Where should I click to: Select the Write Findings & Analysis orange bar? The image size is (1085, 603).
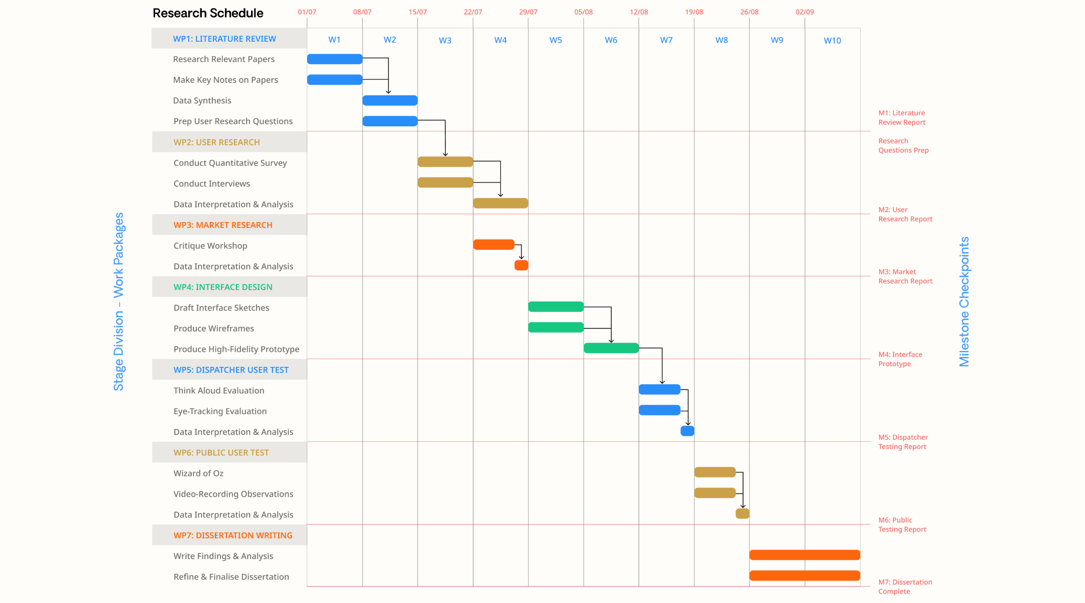[805, 555]
